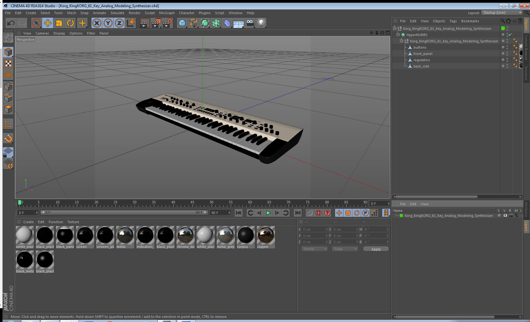Image resolution: width=530 pixels, height=322 pixels.
Task: Collapse the HyperNURBS tree node
Action: [x=398, y=35]
